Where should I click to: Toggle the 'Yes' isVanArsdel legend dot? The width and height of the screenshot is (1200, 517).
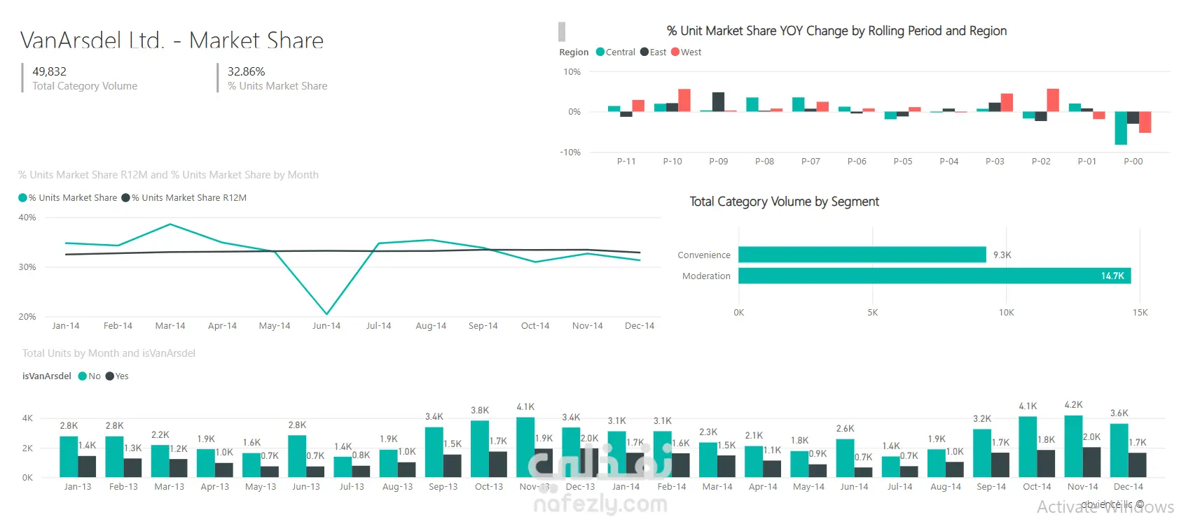[x=109, y=376]
